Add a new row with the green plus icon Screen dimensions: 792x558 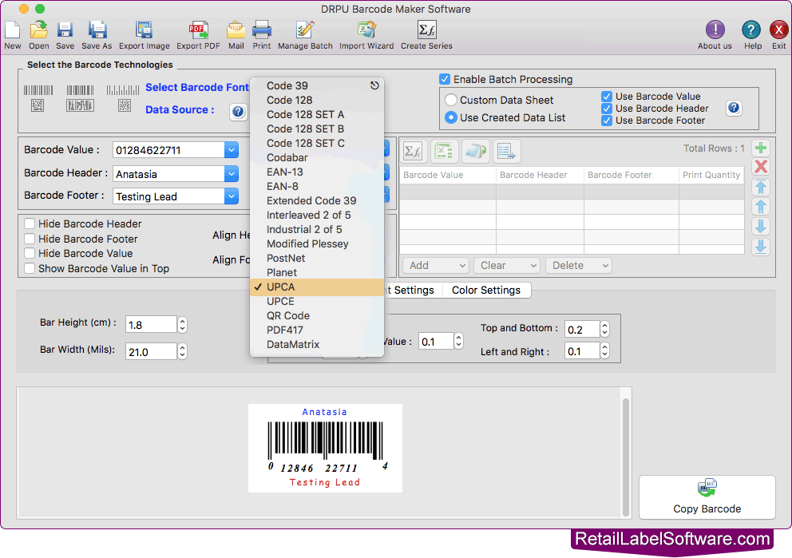(759, 148)
